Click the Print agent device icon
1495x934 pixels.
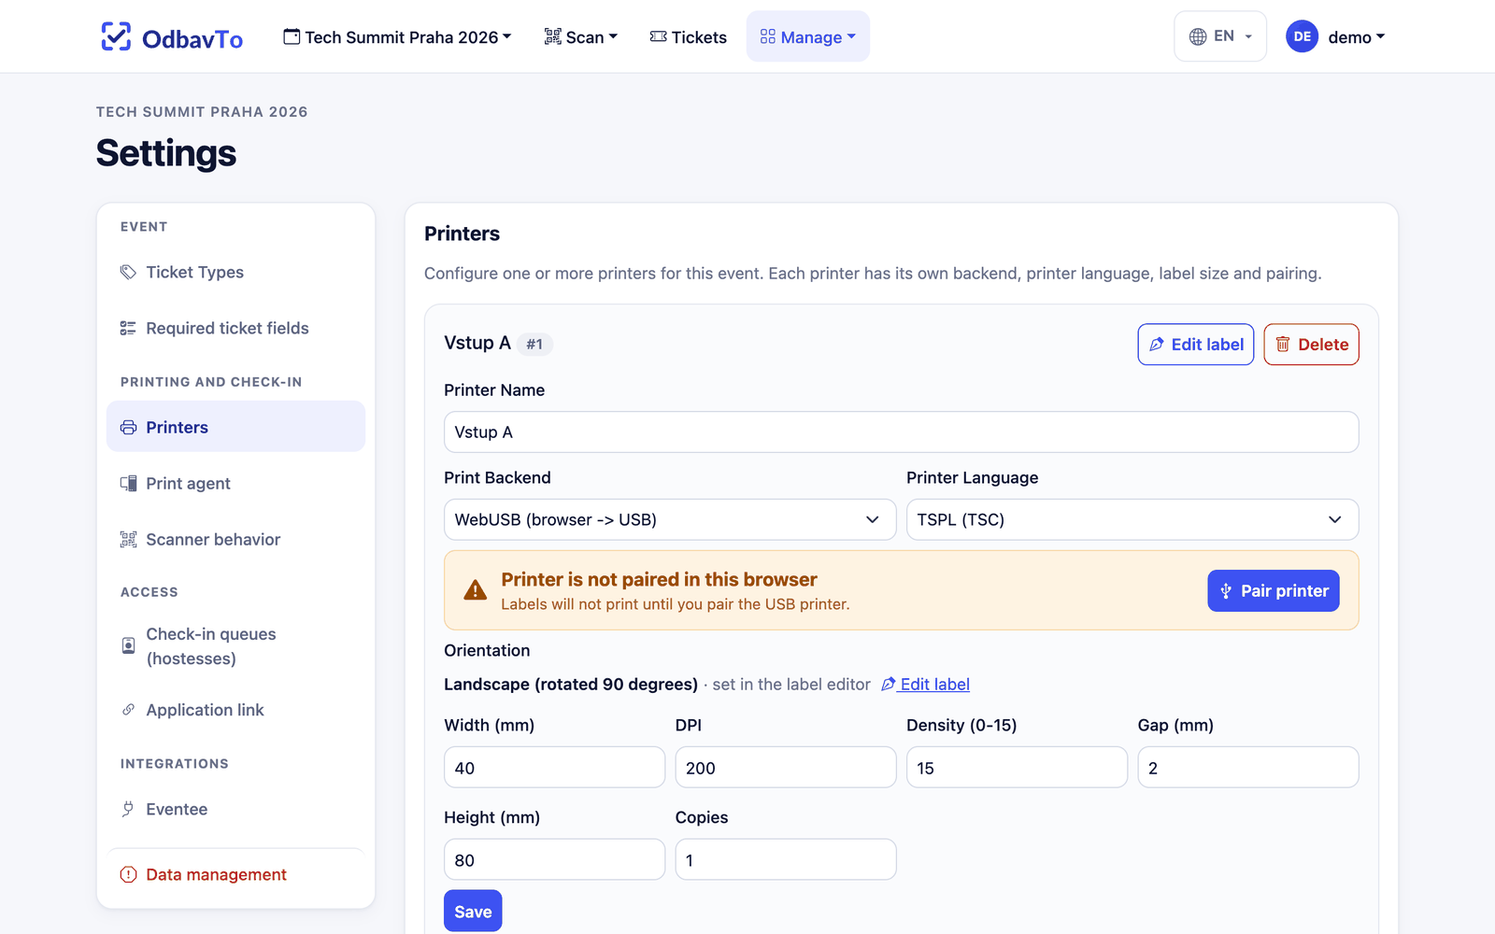click(128, 483)
